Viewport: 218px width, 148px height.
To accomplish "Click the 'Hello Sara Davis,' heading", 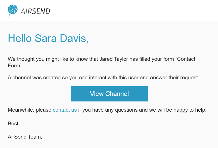I will pos(48,38).
